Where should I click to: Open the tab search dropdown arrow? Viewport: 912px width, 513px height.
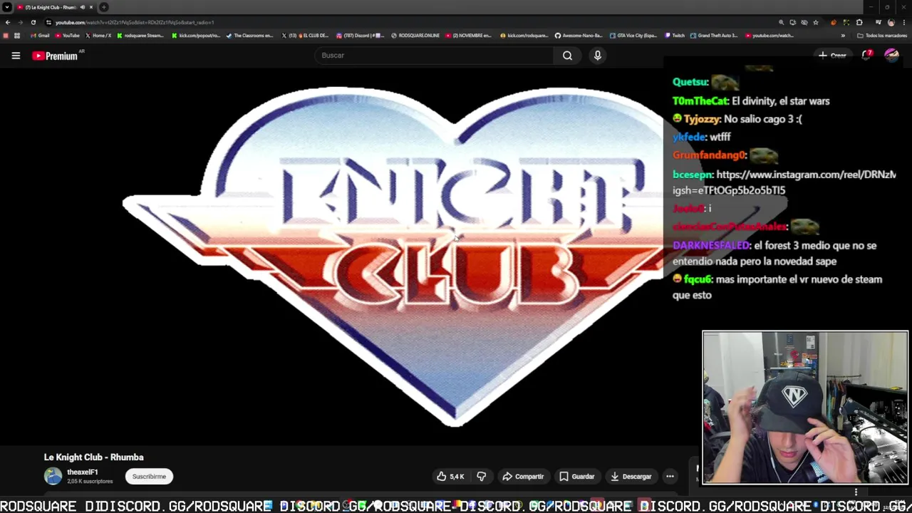coord(6,7)
